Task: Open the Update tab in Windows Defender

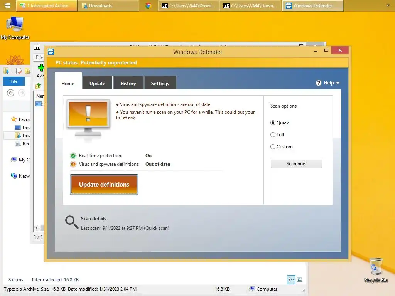Action: point(97,83)
